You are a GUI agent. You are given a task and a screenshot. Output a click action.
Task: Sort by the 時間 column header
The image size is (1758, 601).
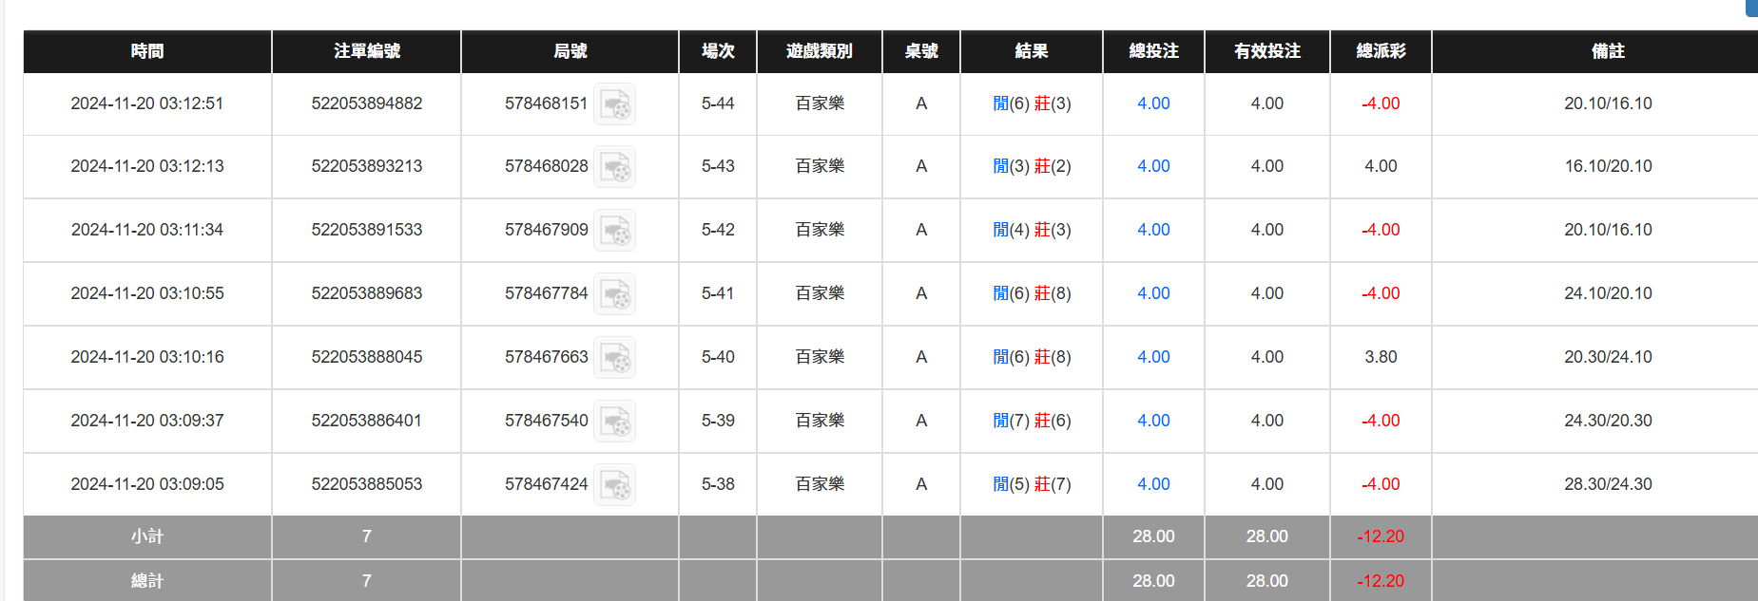point(147,51)
